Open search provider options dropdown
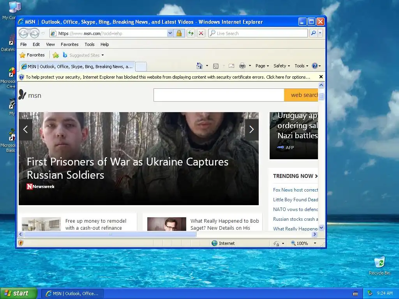The image size is (399, 299). pos(320,33)
